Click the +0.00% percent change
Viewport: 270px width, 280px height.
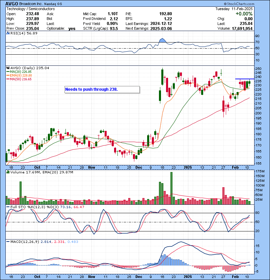click(x=244, y=14)
